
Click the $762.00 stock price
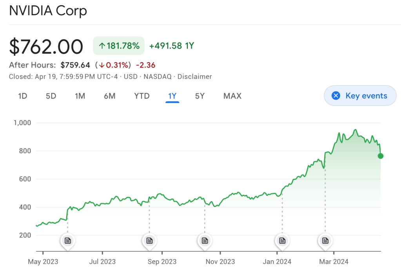tap(46, 47)
